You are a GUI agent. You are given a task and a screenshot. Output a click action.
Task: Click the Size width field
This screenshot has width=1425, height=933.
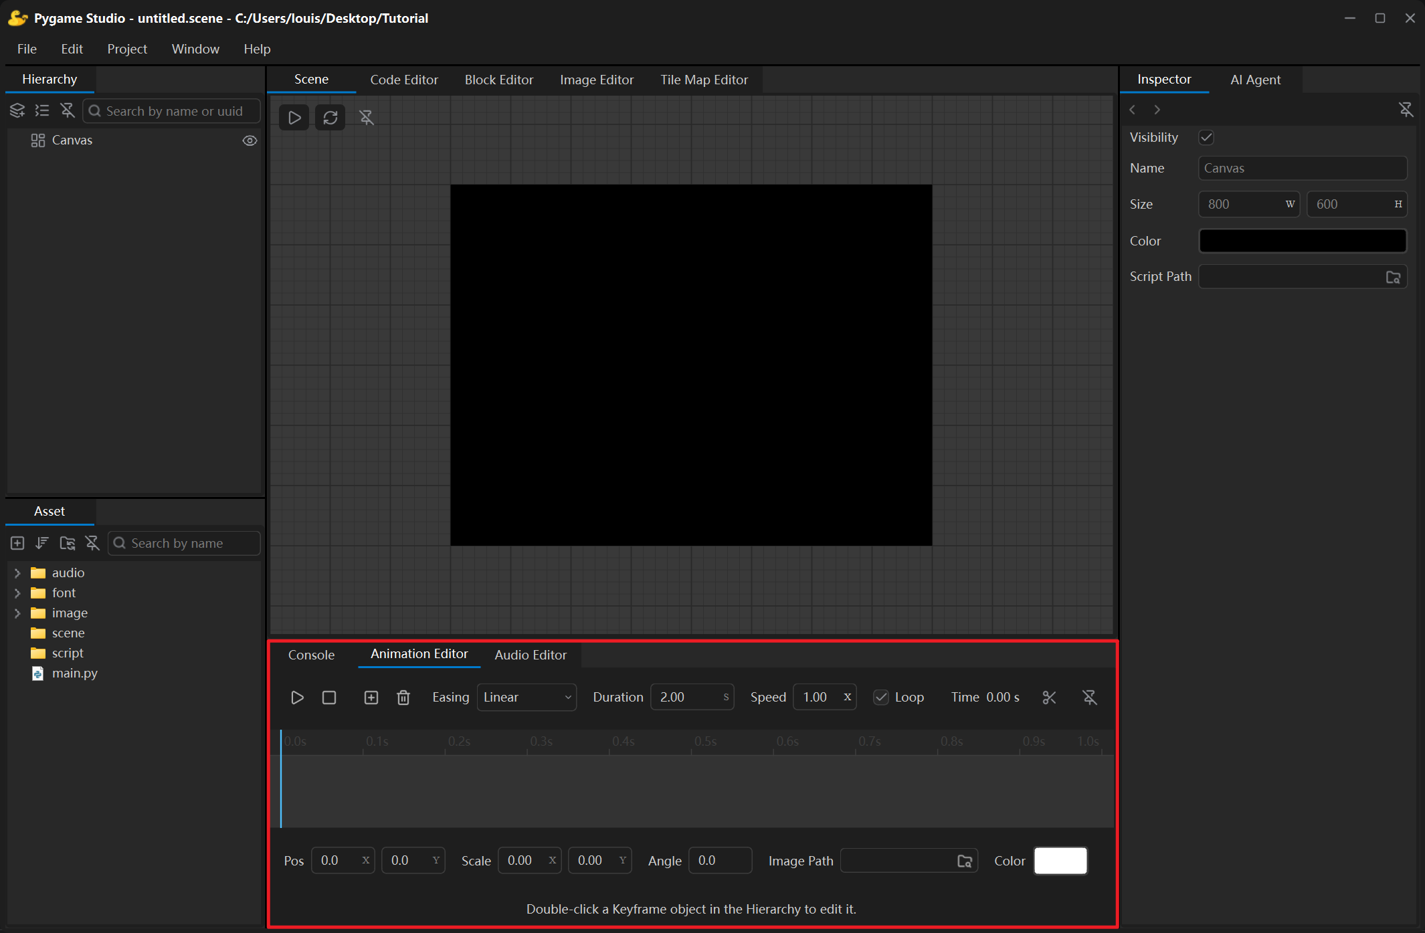[1249, 204]
